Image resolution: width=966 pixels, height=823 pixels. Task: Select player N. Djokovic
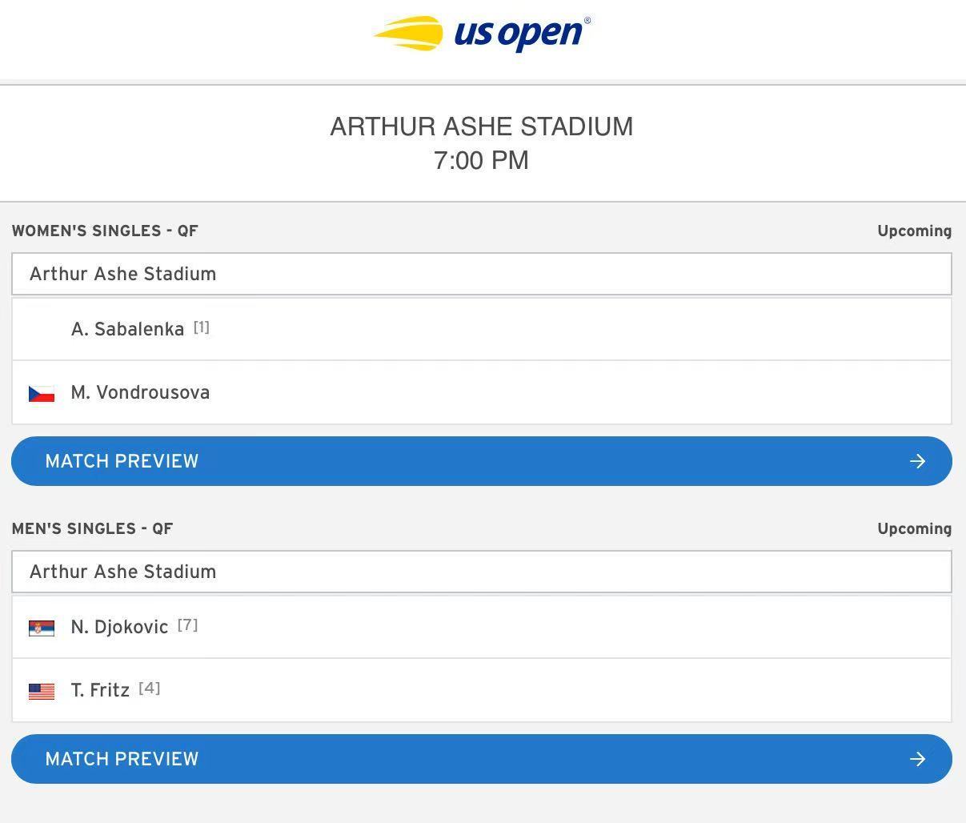482,627
